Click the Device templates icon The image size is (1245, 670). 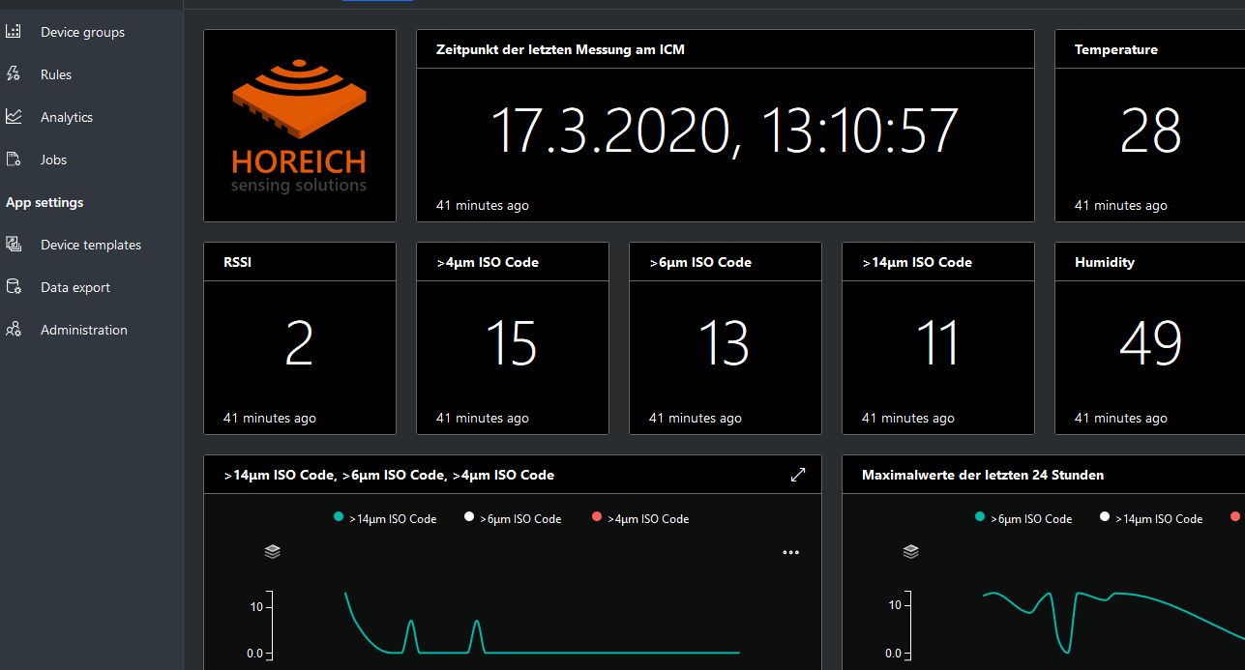(x=14, y=245)
